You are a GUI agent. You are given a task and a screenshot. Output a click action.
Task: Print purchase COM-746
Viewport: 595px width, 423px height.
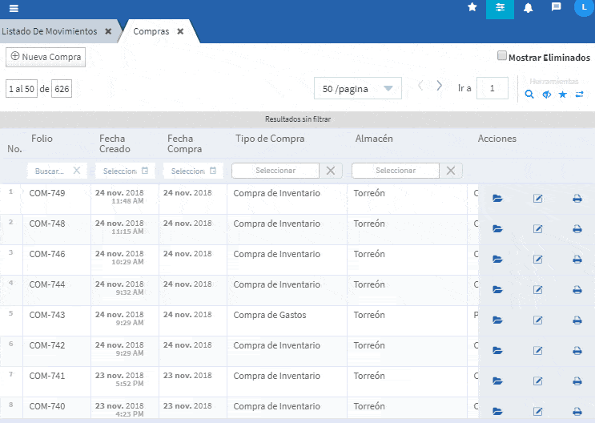coord(577,259)
